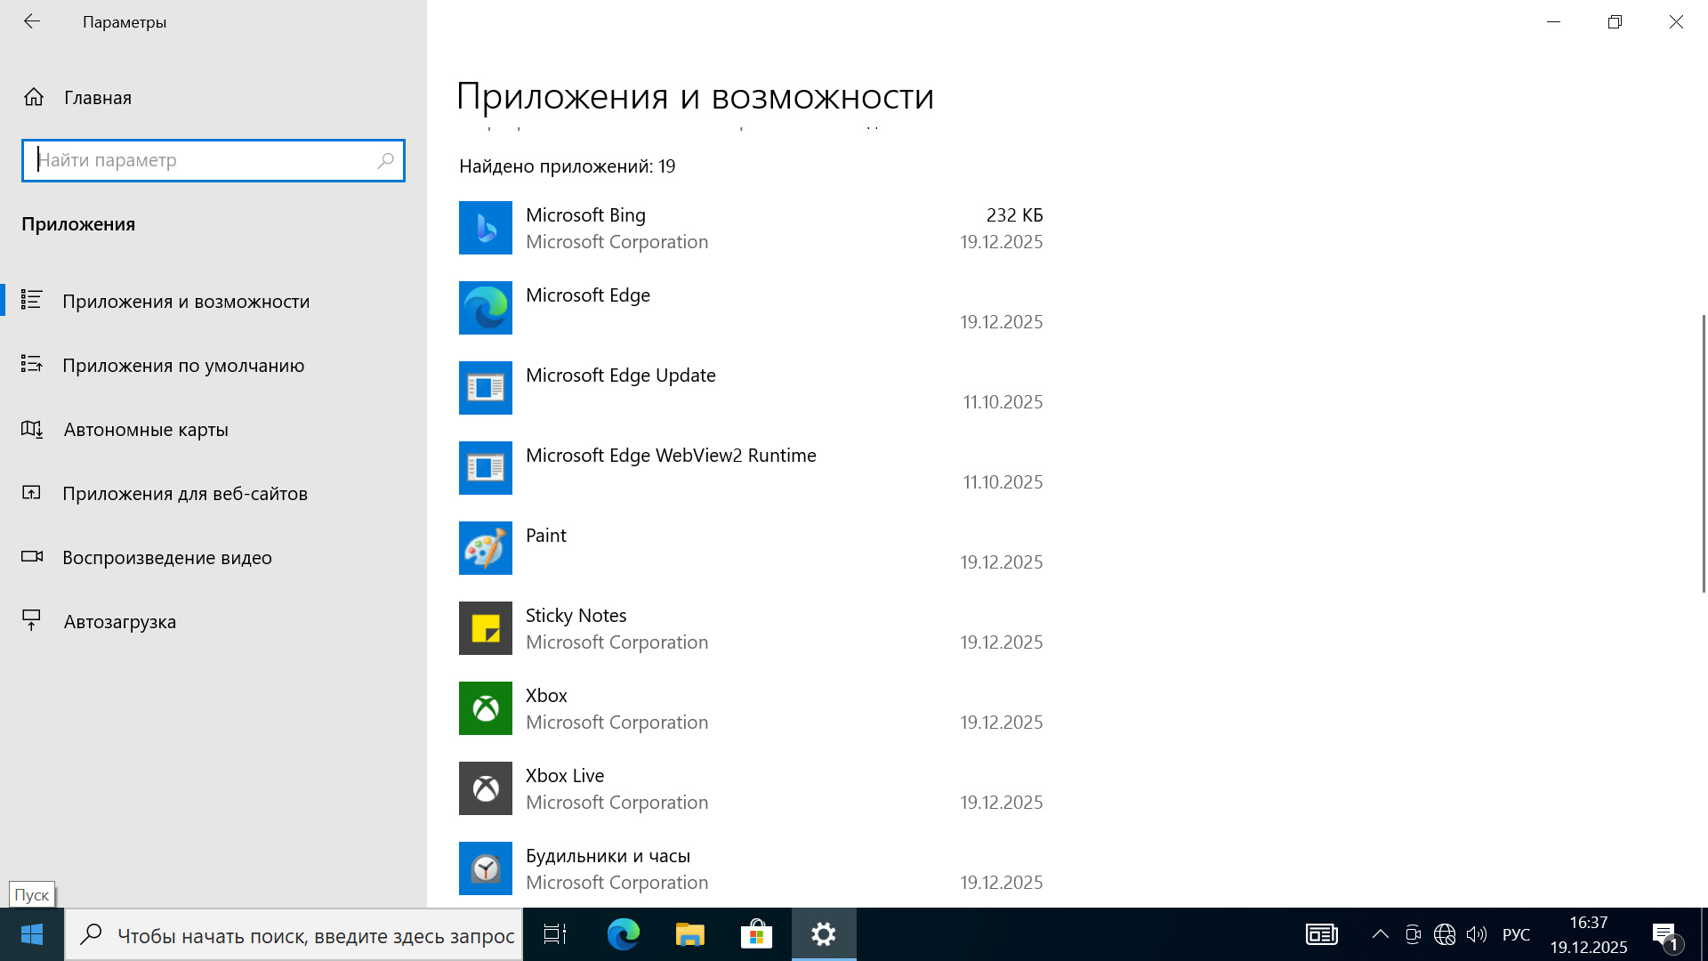The height and width of the screenshot is (961, 1708).
Task: Open the volume control in the tray
Action: (1477, 934)
